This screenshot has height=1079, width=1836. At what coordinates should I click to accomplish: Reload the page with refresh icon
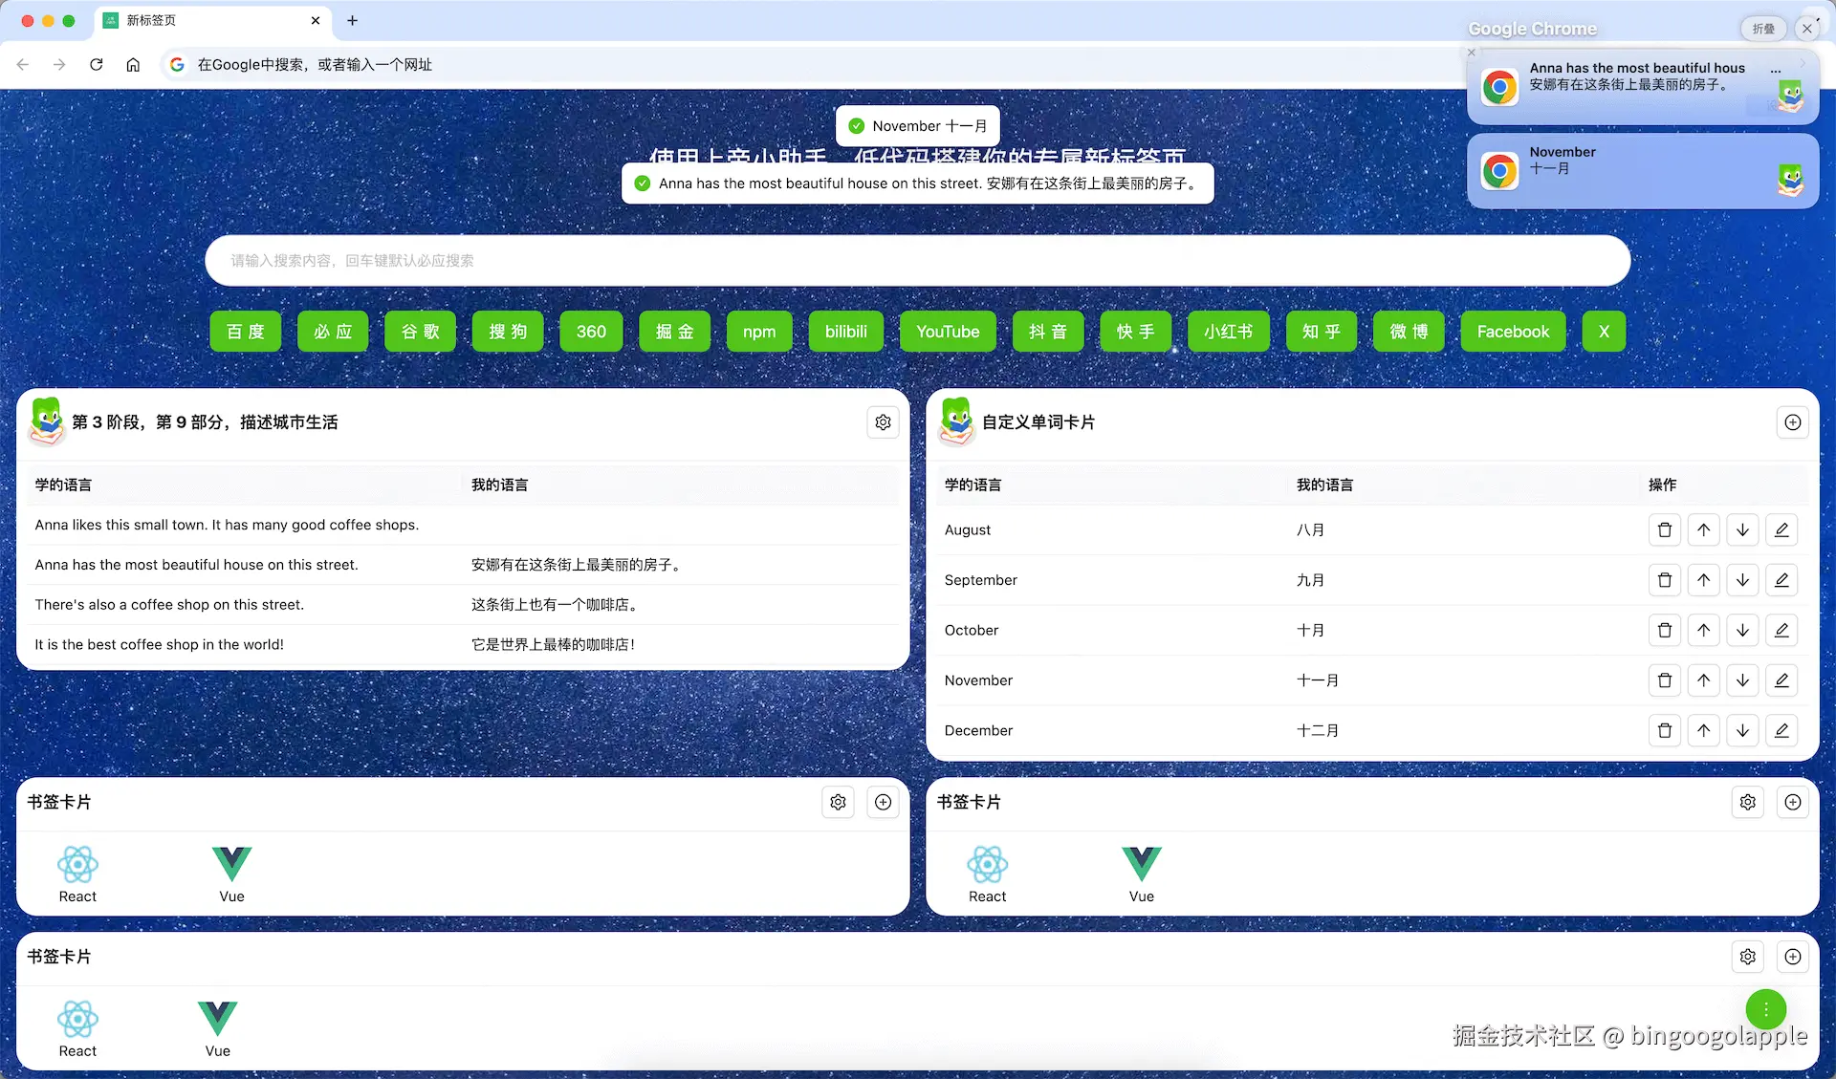coord(96,64)
